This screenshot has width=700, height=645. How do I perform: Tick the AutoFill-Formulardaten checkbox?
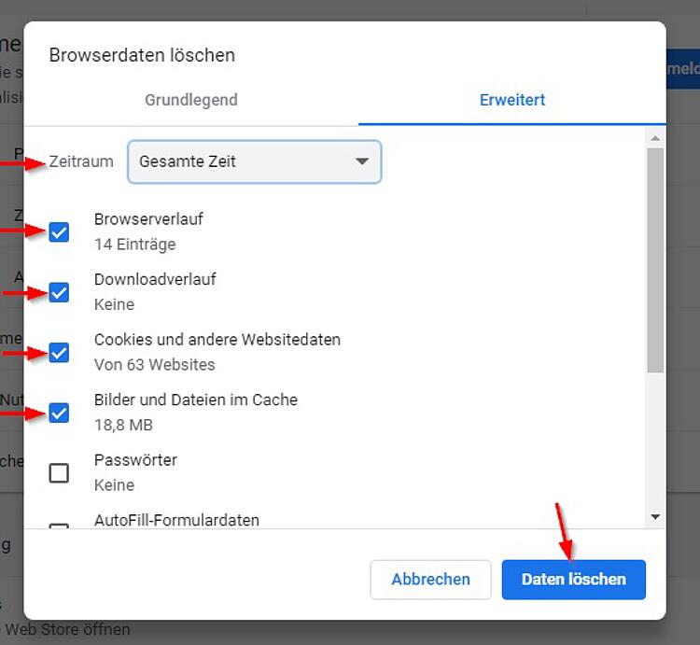tap(59, 526)
